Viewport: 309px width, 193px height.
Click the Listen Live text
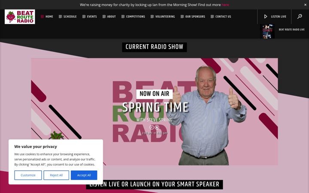tap(279, 17)
